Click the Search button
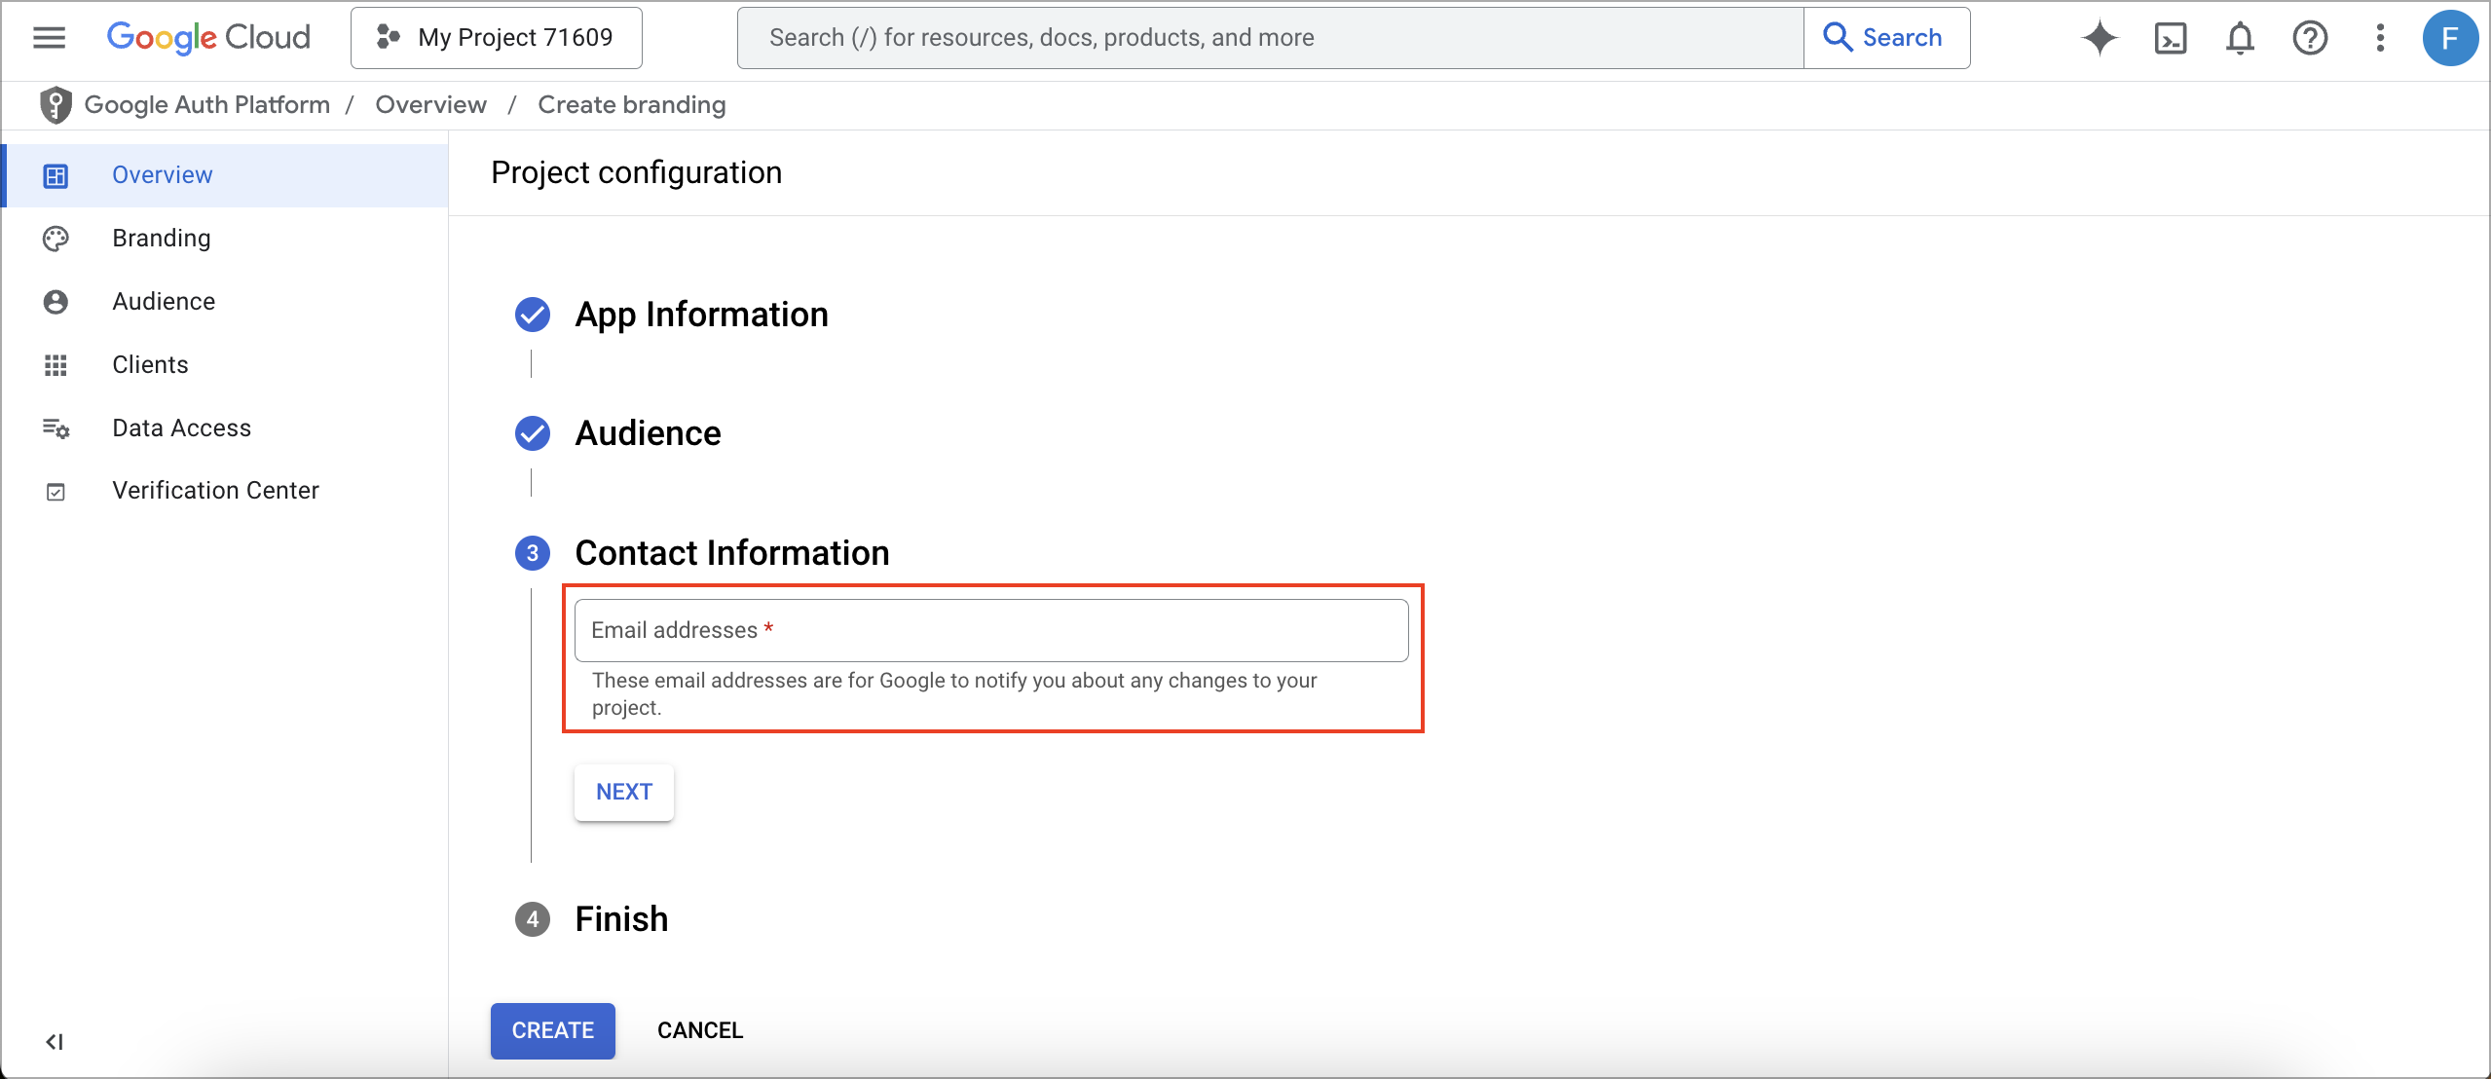2491x1079 pixels. (1886, 38)
